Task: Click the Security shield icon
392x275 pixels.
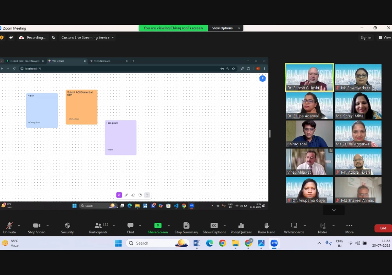Action: [x=67, y=225]
